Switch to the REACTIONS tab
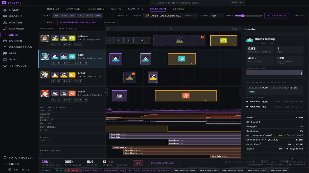This screenshot has width=309, height=173. pyautogui.click(x=96, y=9)
